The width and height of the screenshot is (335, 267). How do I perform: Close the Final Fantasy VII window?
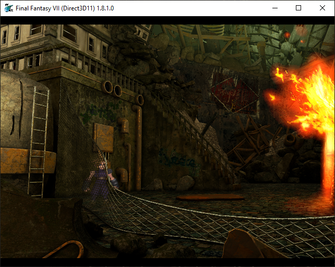[x=322, y=8]
